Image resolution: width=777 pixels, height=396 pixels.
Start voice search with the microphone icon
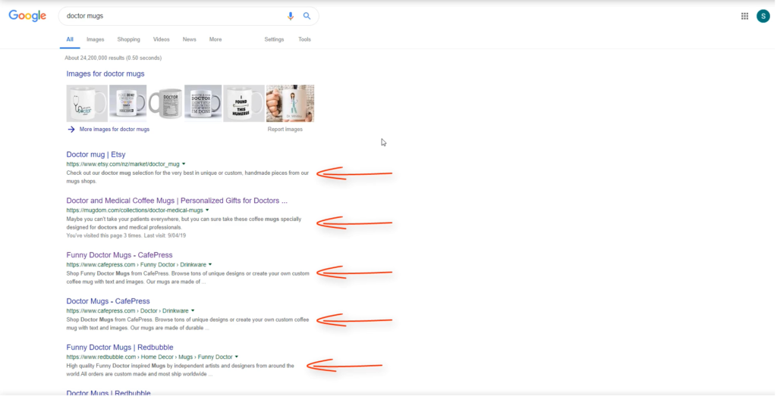[x=291, y=16]
